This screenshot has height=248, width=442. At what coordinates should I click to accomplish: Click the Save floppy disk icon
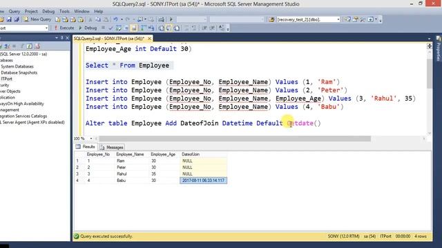[9, 19]
